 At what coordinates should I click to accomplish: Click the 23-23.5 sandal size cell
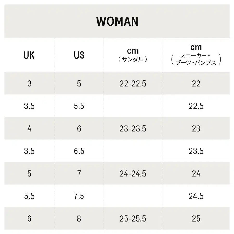tap(133, 128)
